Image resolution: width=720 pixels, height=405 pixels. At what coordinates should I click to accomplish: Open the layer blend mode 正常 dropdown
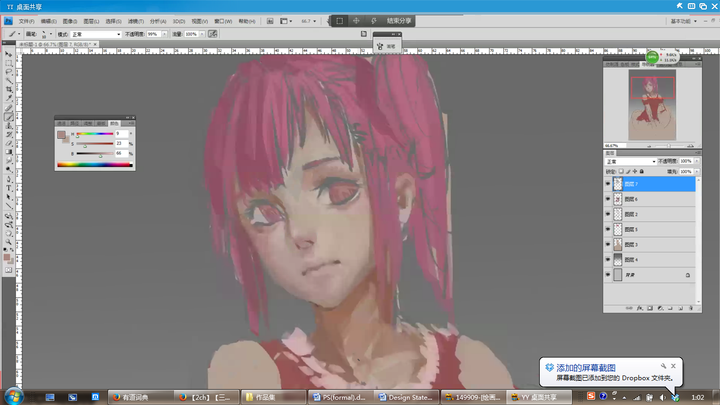630,161
